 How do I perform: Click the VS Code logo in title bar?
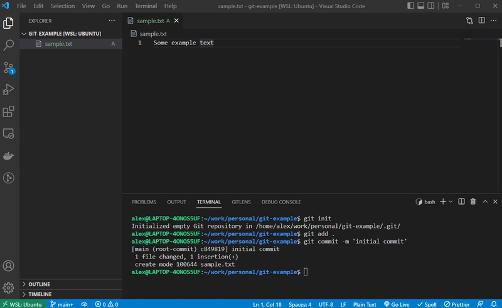tap(6, 6)
